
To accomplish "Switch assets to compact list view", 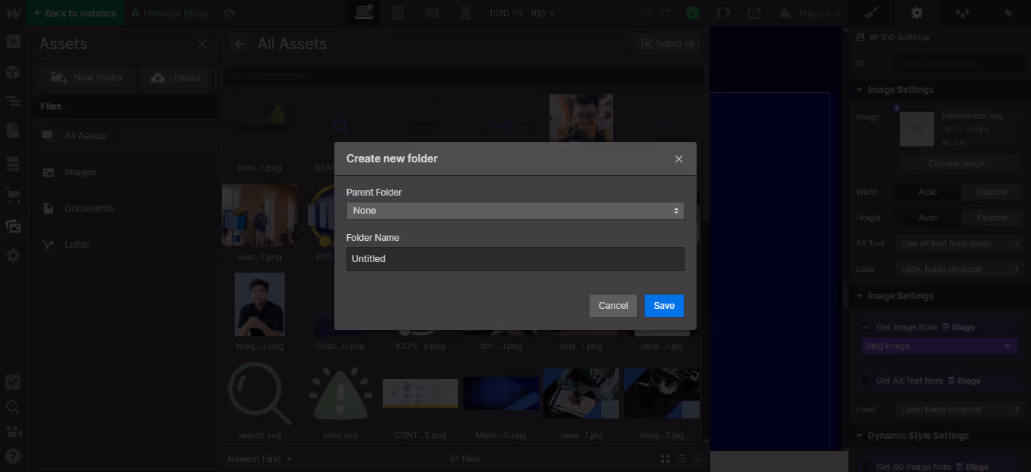I will (697, 458).
